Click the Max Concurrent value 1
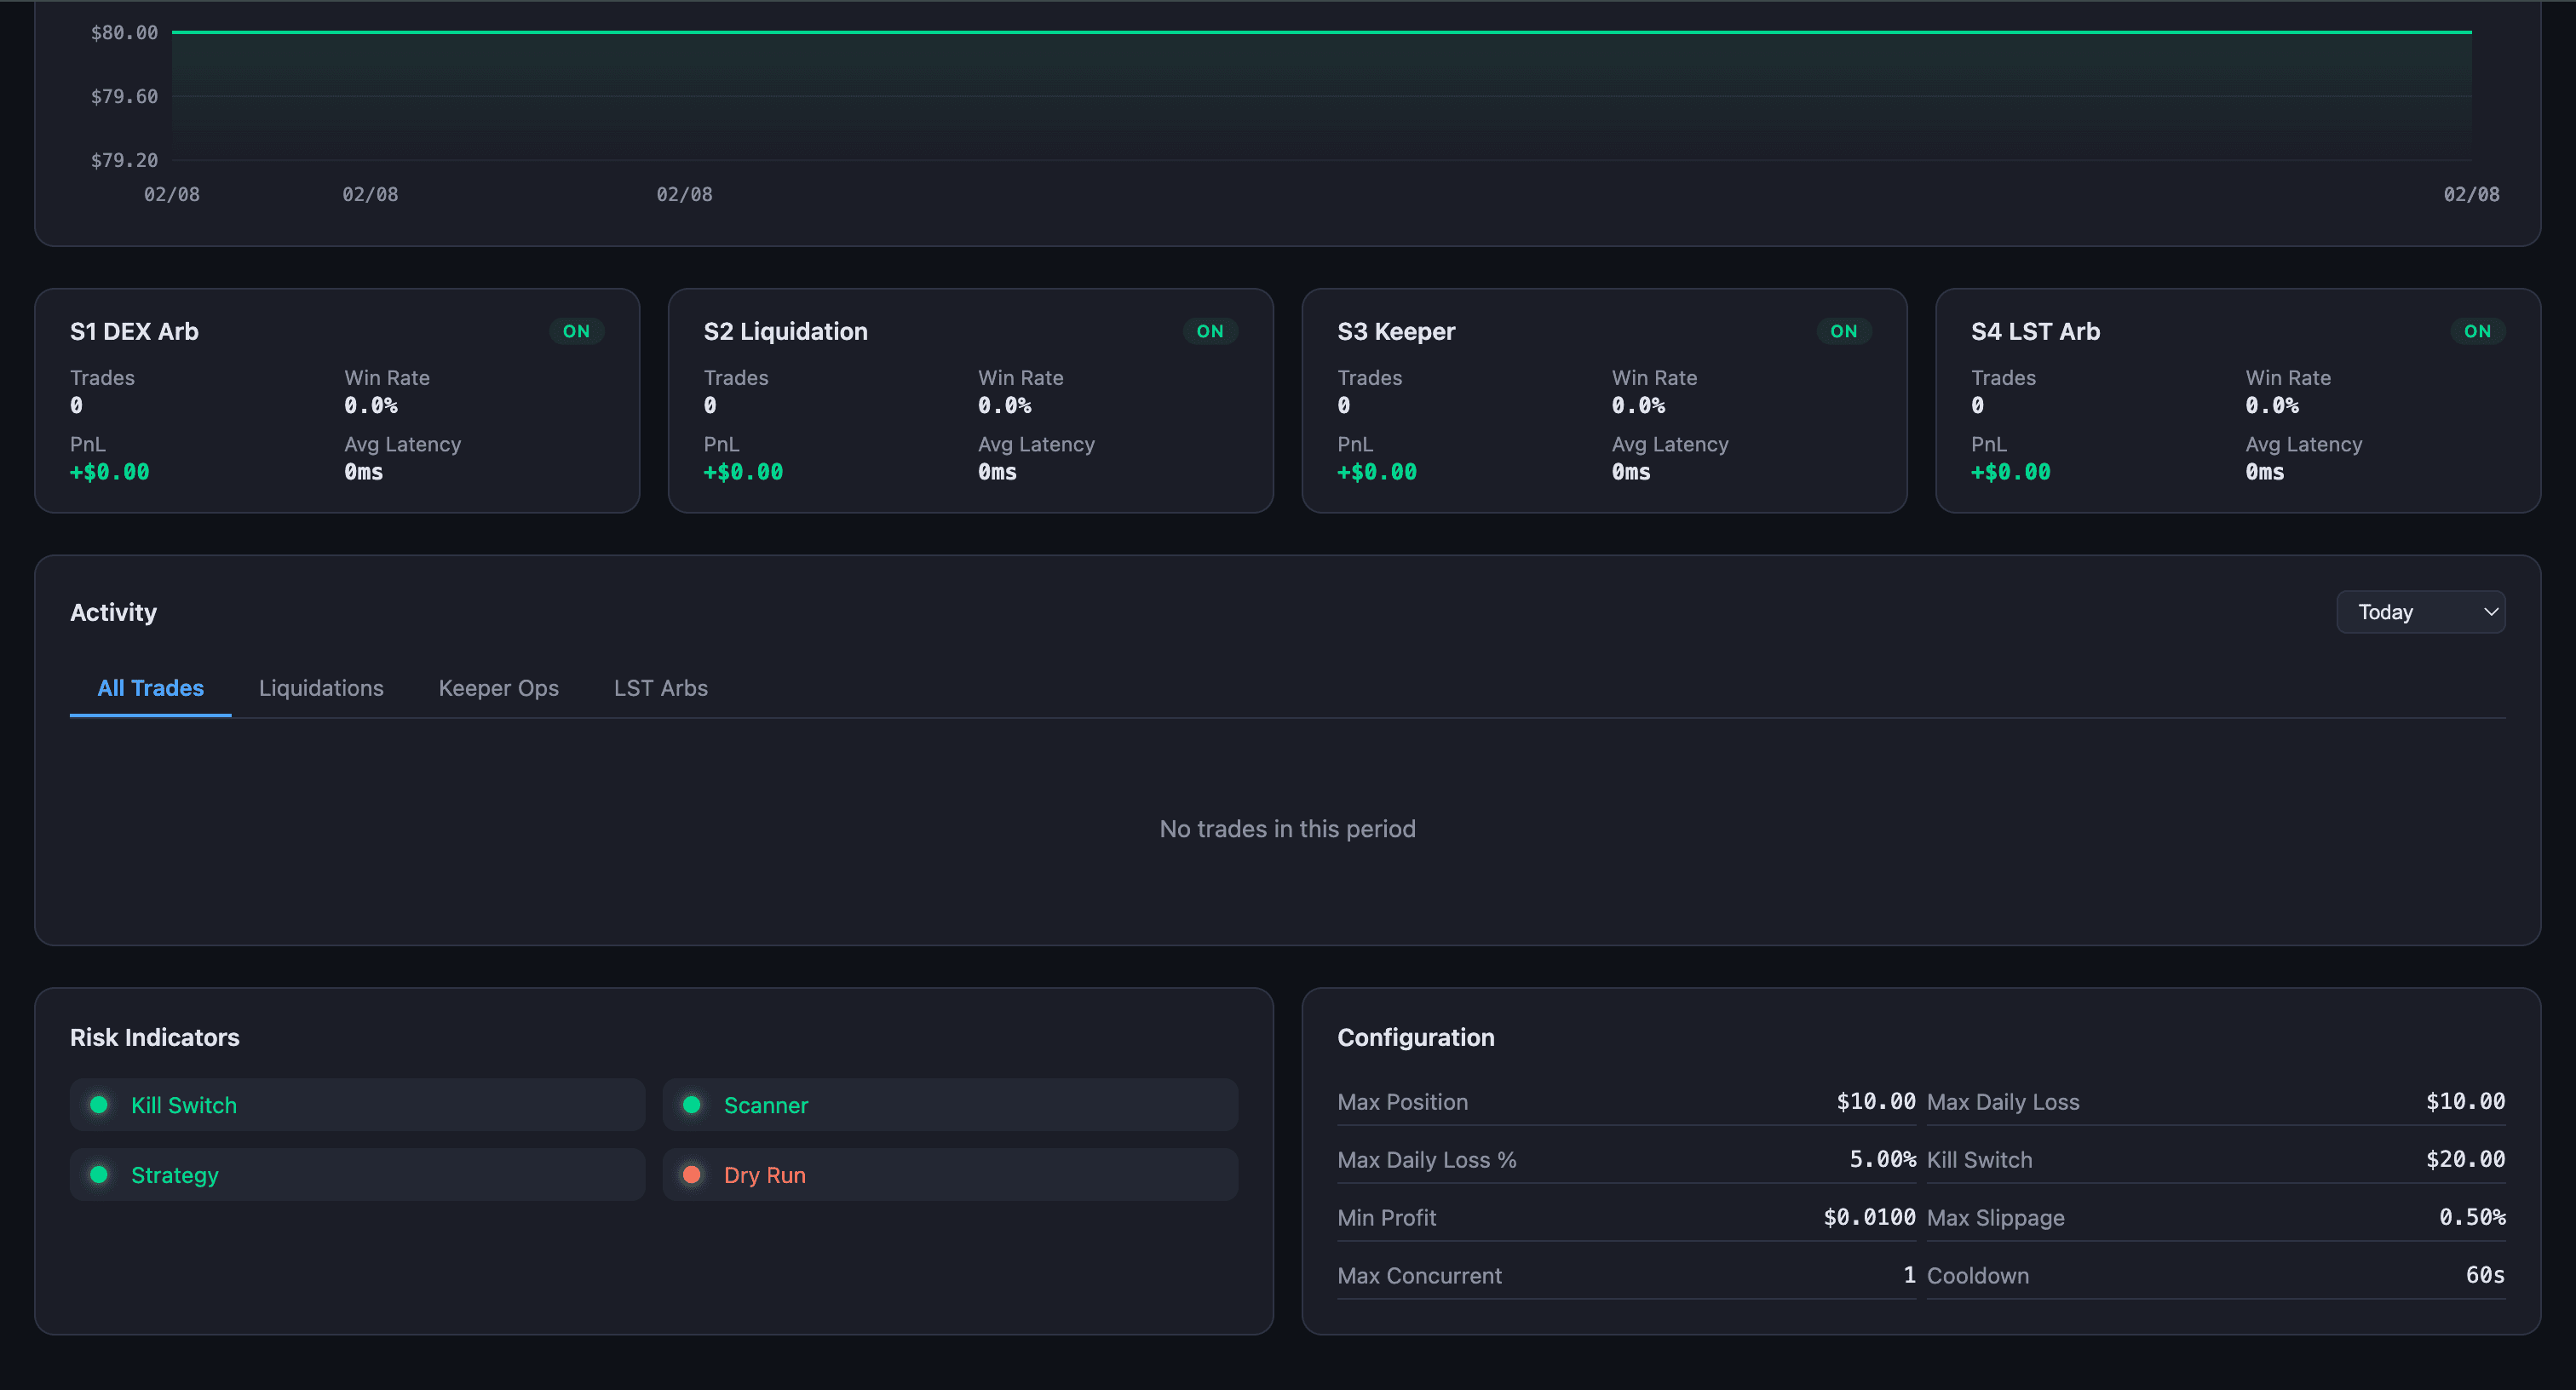The height and width of the screenshot is (1390, 2576). (x=1909, y=1275)
